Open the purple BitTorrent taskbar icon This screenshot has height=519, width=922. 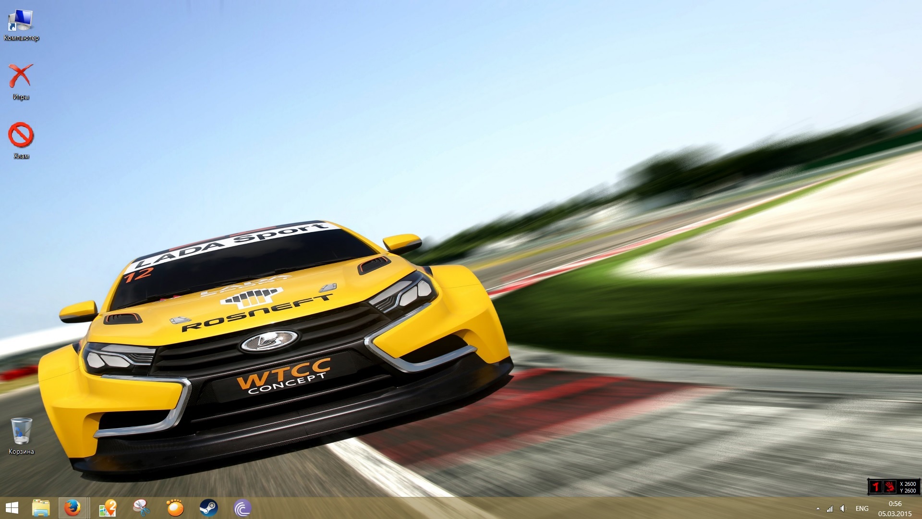click(242, 508)
